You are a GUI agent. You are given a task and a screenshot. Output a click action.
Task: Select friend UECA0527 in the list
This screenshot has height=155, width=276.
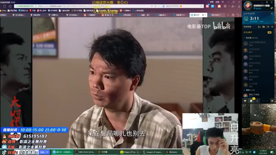258,78
